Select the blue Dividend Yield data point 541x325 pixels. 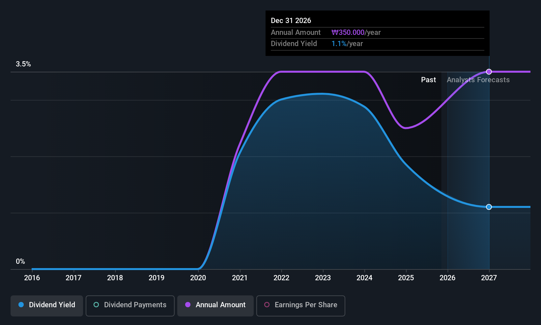tap(489, 207)
